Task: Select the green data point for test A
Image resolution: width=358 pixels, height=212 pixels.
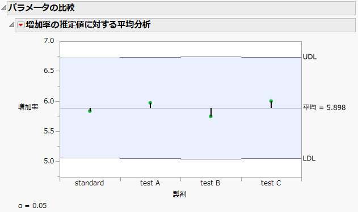Action: 150,103
